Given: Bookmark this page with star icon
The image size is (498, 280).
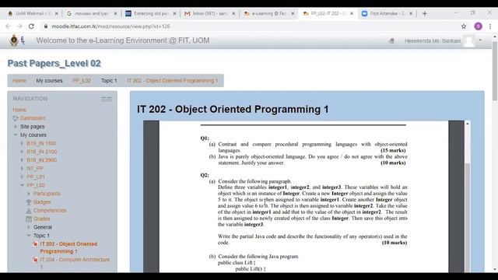Looking at the screenshot, I should click(464, 26).
